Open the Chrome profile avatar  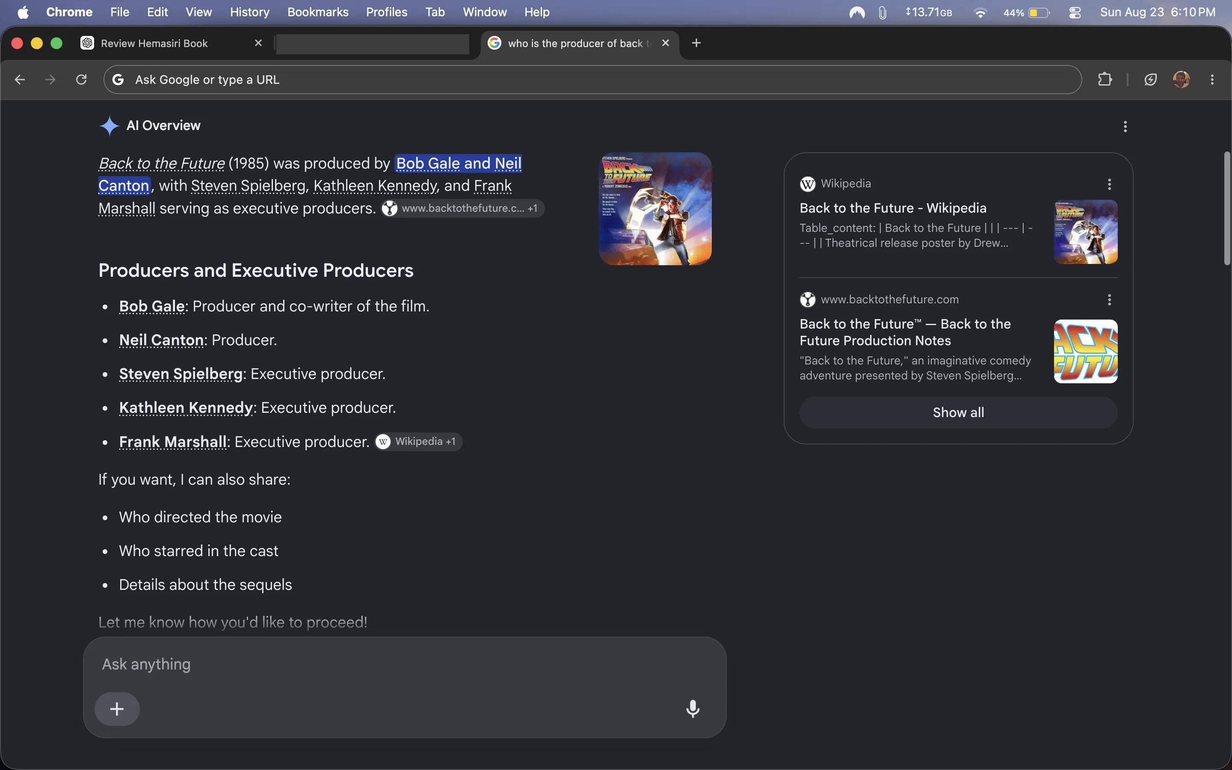(x=1181, y=80)
